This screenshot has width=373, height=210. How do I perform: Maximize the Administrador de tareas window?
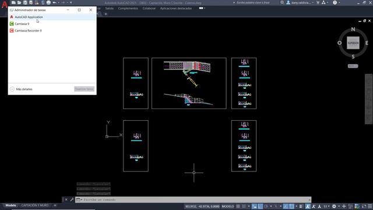click(x=79, y=10)
